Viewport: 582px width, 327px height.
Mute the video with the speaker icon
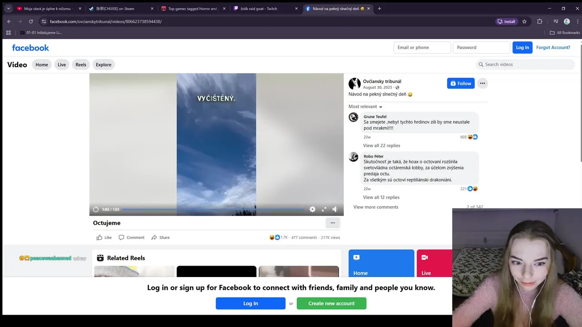(335, 209)
